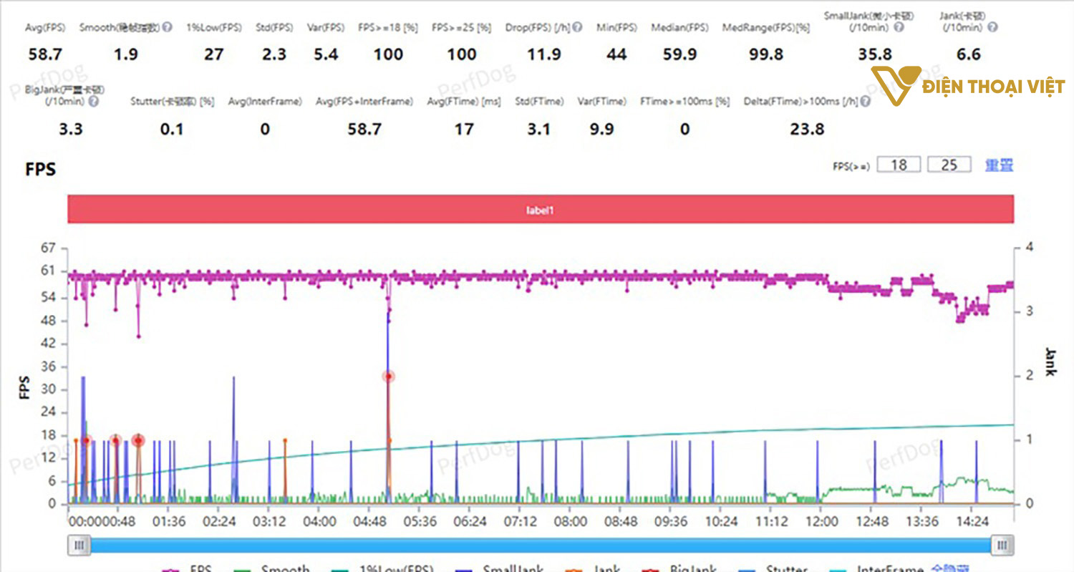1074x572 pixels.
Task: Click the left handle of time range slider
Action: pos(79,546)
